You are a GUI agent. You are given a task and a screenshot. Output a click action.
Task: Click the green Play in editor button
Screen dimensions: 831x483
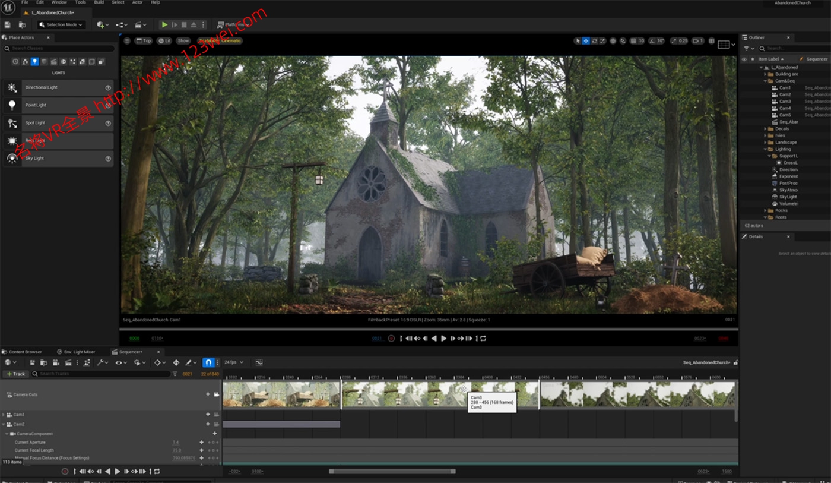coord(164,25)
